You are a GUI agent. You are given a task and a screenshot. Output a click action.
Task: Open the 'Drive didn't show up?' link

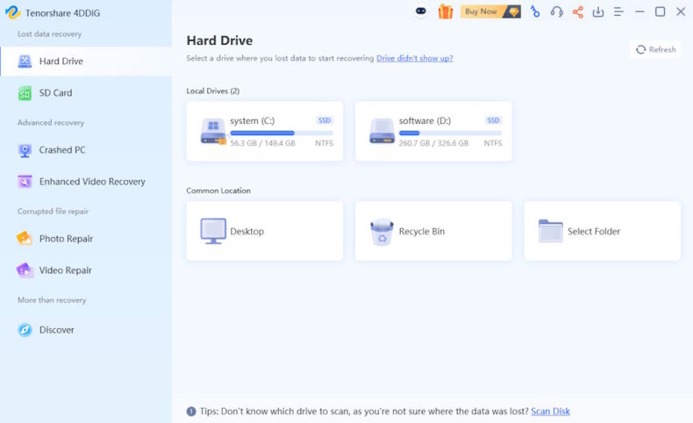tap(414, 58)
